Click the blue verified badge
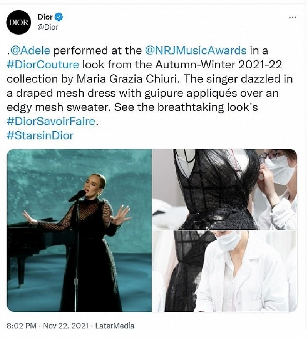The image size is (308, 339). click(59, 17)
